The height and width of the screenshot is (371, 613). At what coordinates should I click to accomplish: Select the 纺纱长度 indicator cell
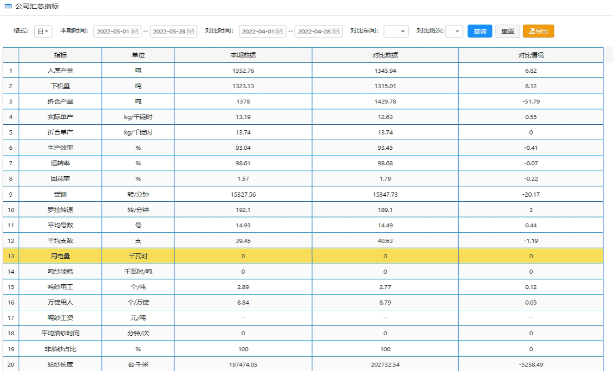point(61,364)
